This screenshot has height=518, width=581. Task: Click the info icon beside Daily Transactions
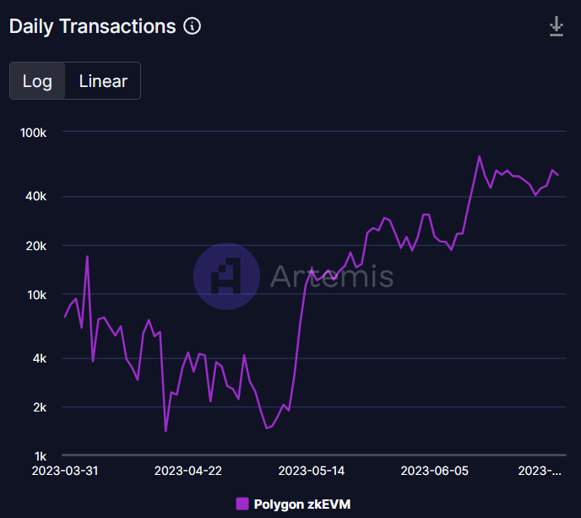[192, 26]
